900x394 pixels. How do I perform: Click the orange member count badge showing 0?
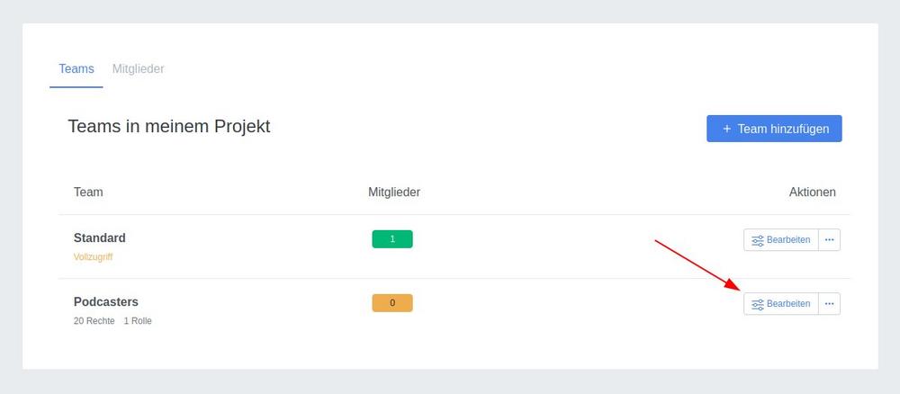click(392, 303)
